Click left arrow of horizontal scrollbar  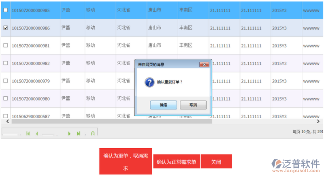pos(6,121)
